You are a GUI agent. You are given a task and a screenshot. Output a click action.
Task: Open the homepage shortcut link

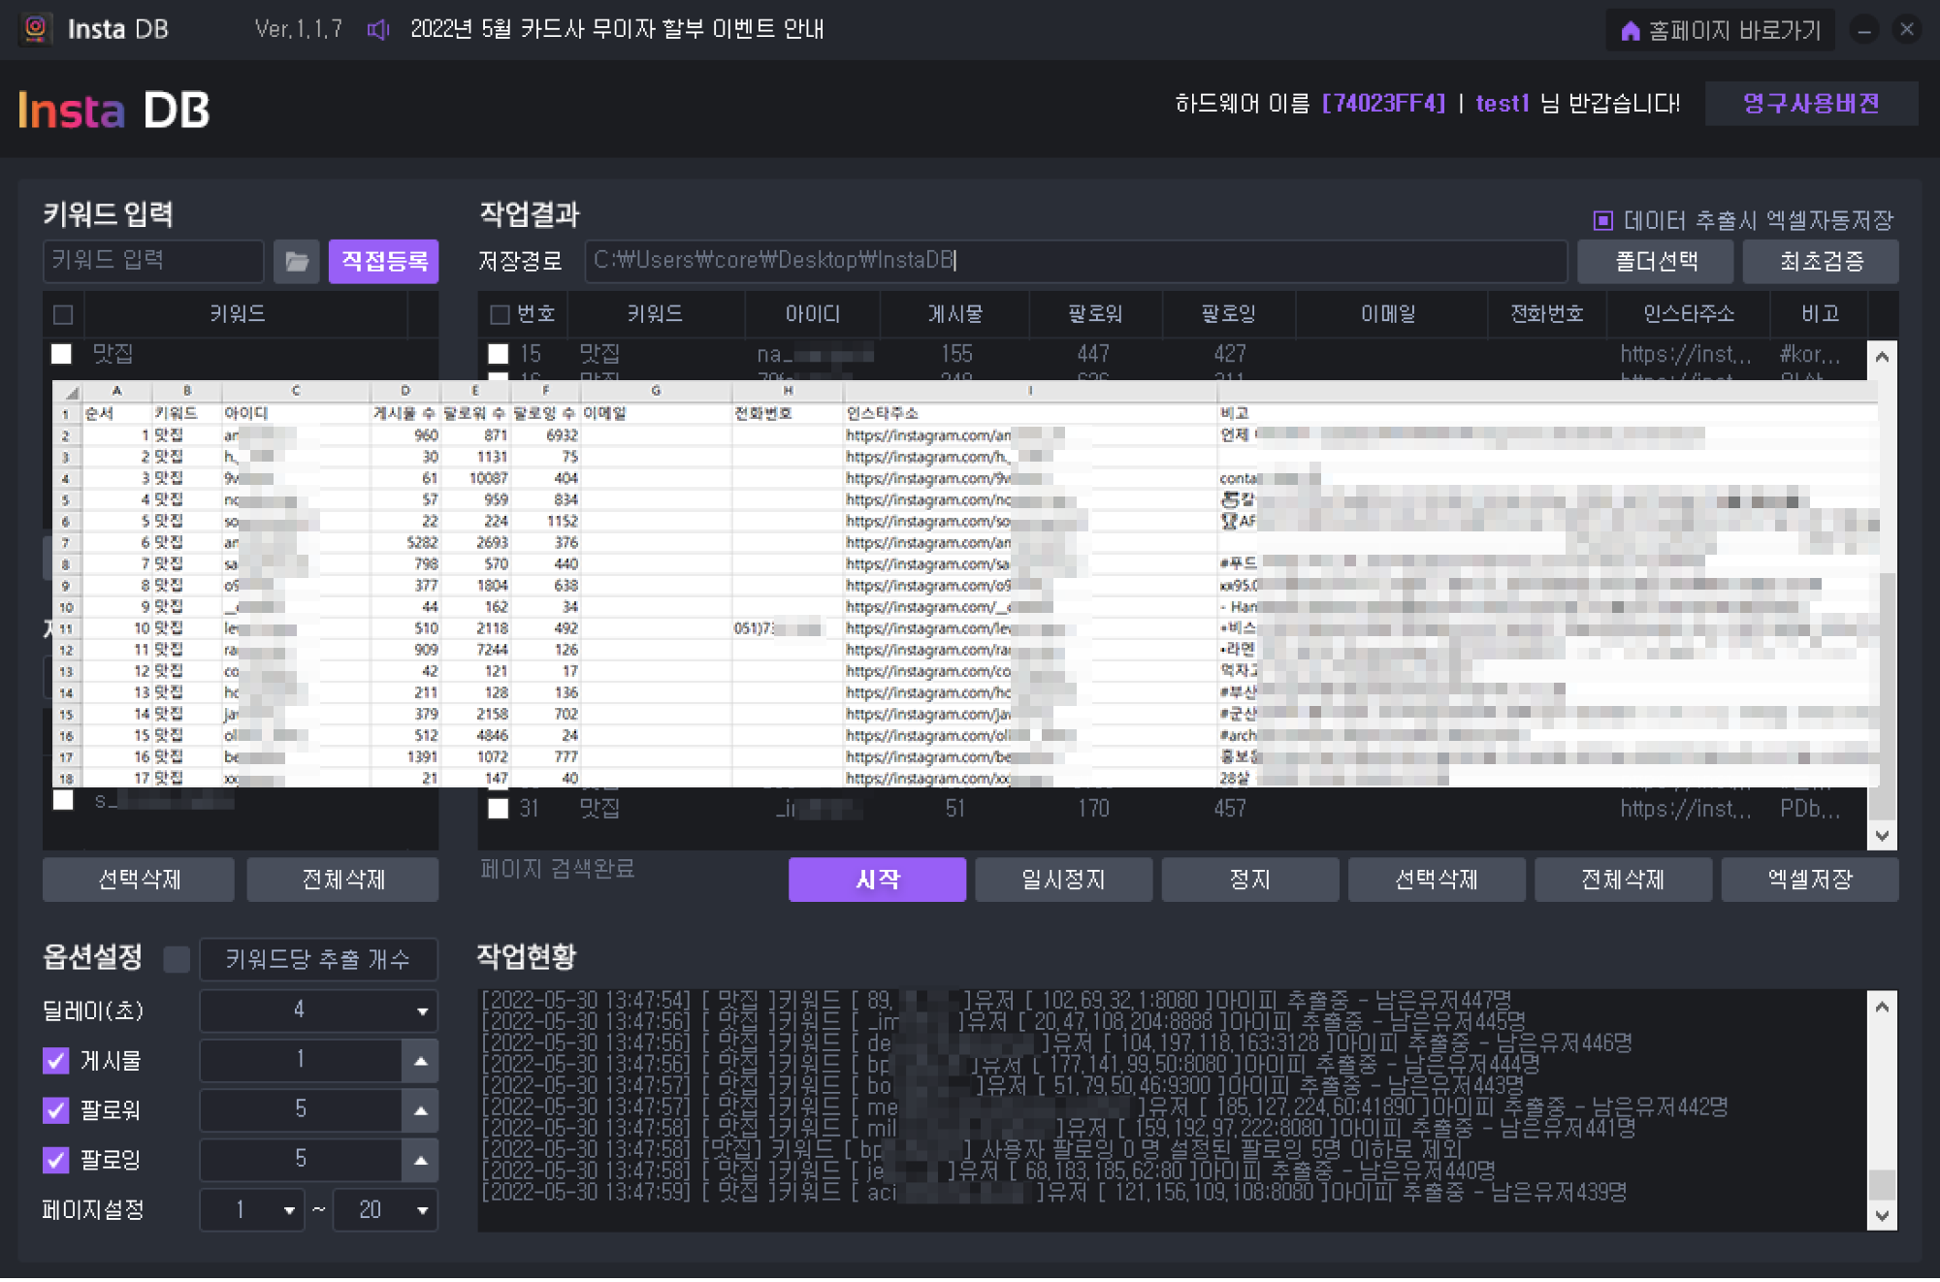point(1720,30)
